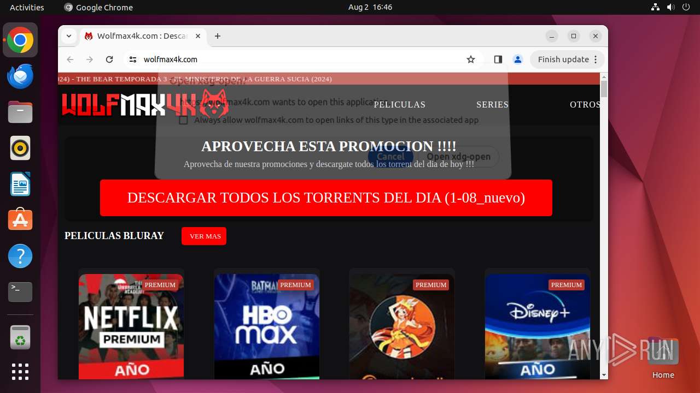Open the new tab plus button
The image size is (700, 393).
[218, 36]
